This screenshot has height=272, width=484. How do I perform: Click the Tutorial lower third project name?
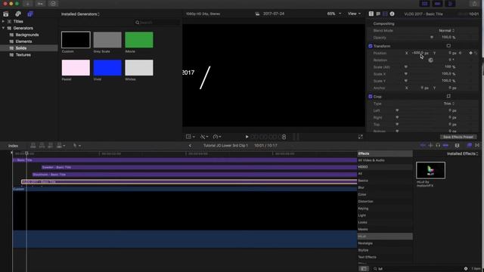(x=225, y=146)
